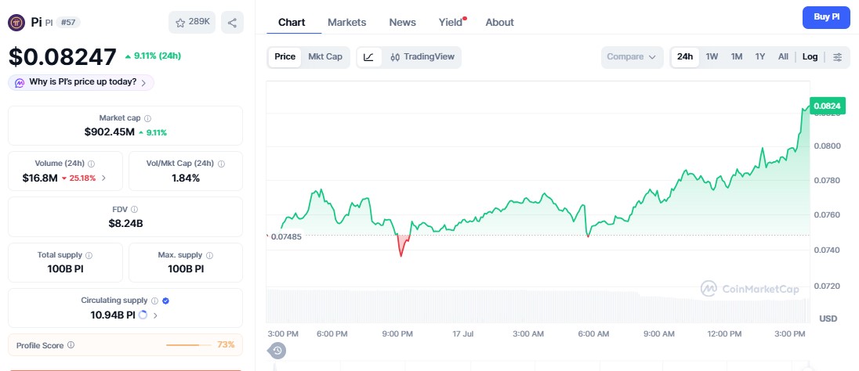Toggle chart to Mkt Cap view
Screen dimensions: 859x371
click(324, 57)
